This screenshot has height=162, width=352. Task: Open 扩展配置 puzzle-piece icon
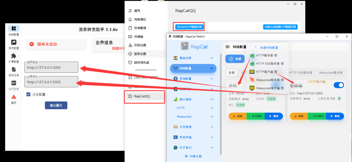pos(14,56)
